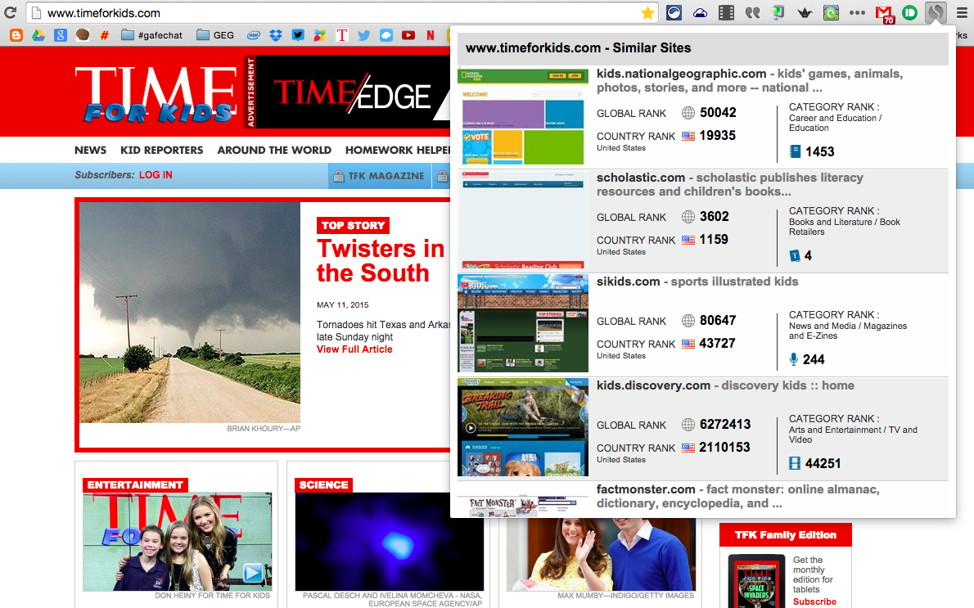Viewport: 974px width, 608px height.
Task: Click the Discovery Kids site thumbnail
Action: coord(523,427)
